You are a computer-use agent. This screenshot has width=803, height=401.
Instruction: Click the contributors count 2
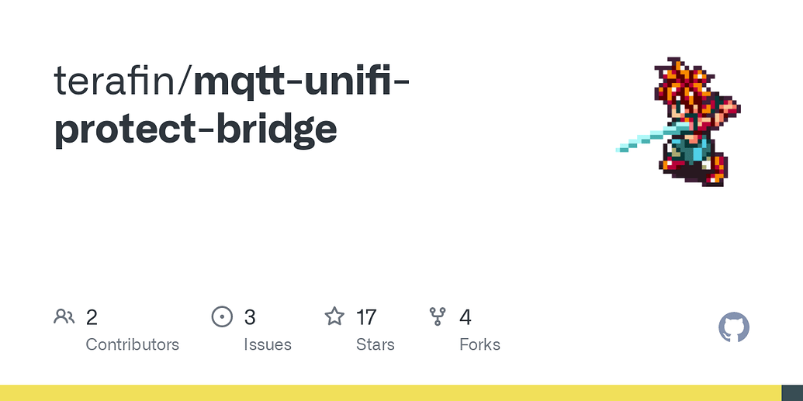(x=92, y=317)
